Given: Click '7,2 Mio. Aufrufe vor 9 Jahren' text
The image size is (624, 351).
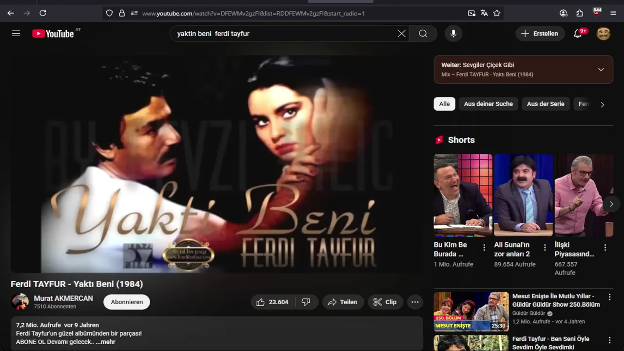Looking at the screenshot, I should point(58,325).
